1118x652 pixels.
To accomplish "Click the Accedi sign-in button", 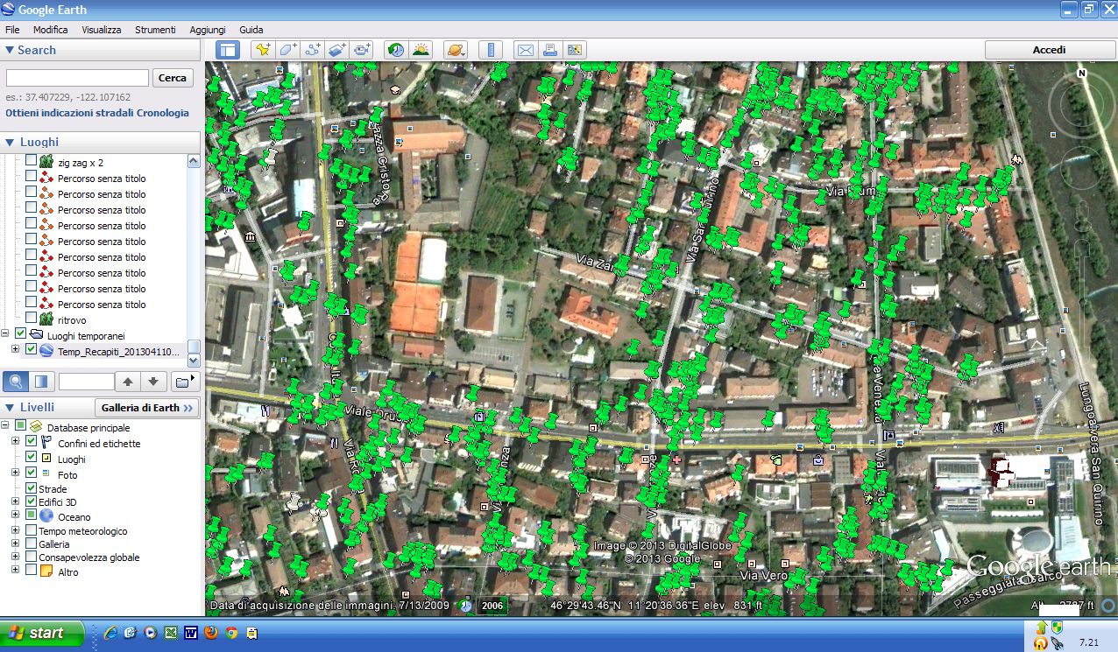I will coord(1050,50).
